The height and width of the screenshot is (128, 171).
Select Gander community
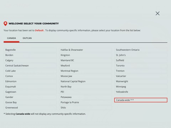(30, 97)
